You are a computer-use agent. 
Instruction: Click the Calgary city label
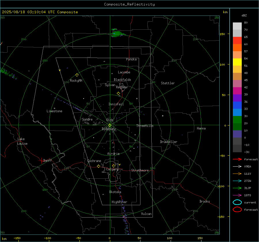pos(112,169)
